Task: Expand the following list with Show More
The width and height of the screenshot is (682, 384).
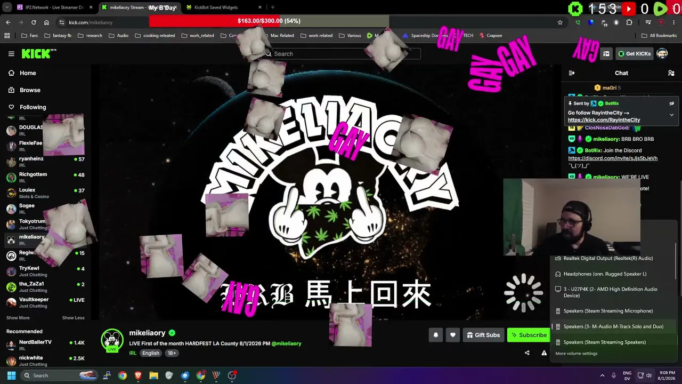Action: (18, 318)
